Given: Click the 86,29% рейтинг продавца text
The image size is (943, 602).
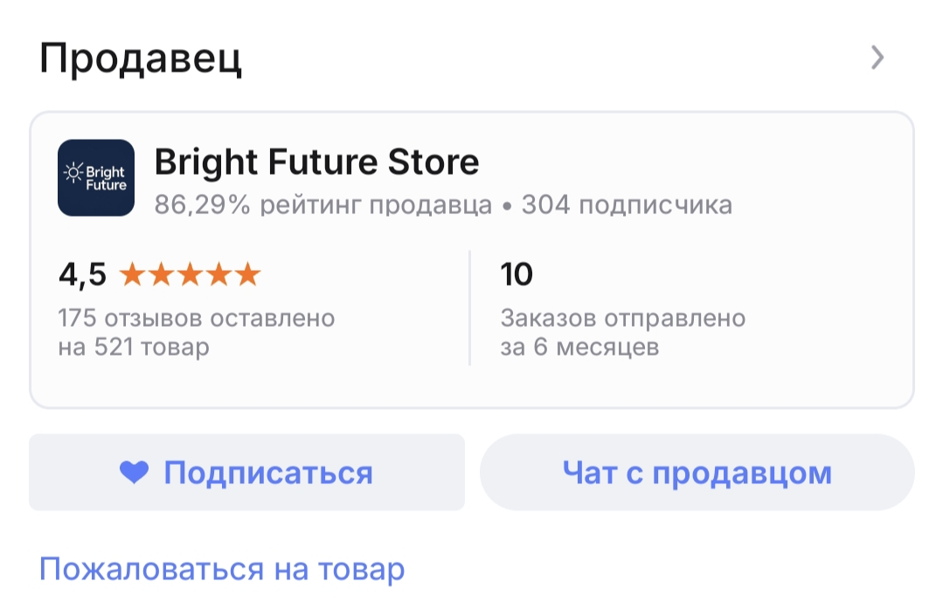Looking at the screenshot, I should (323, 205).
